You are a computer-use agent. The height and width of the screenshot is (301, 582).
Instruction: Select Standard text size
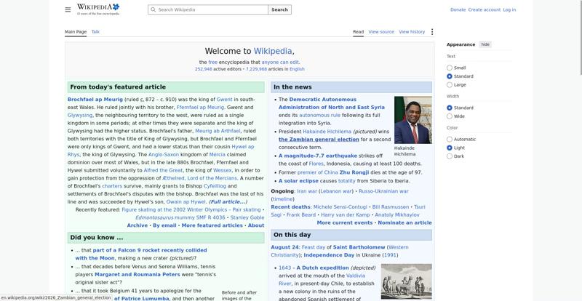tap(450, 76)
